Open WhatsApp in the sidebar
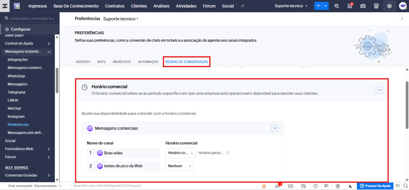Screen dimensions: 409x190 click(16, 76)
